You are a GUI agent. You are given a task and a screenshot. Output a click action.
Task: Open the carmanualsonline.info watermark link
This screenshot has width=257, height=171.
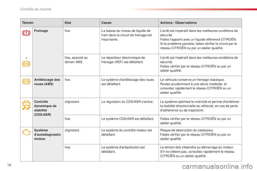[217, 166]
